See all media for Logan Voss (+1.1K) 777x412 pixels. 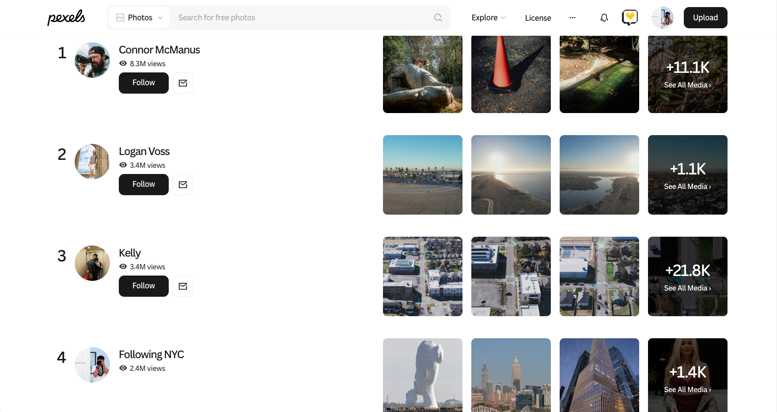[x=688, y=175]
